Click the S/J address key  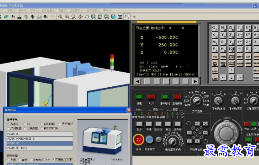(223, 42)
